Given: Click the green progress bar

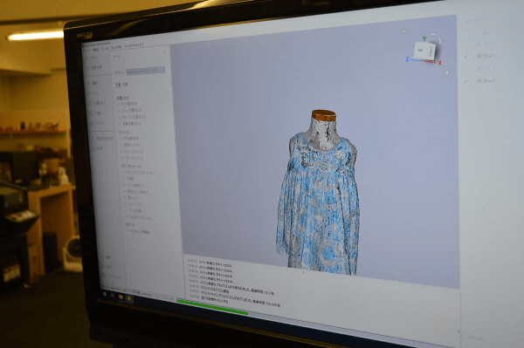Looking at the screenshot, I should [x=212, y=307].
